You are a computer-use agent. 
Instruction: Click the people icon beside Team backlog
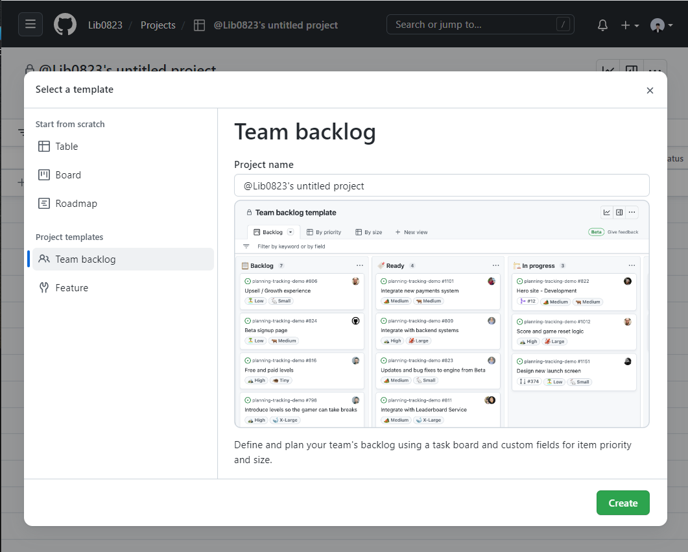point(44,259)
